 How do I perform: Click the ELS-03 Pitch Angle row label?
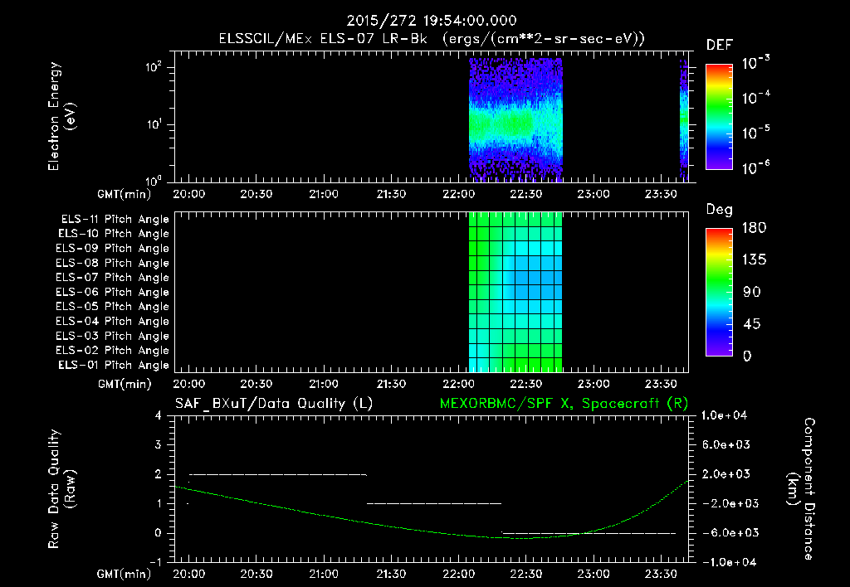113,336
